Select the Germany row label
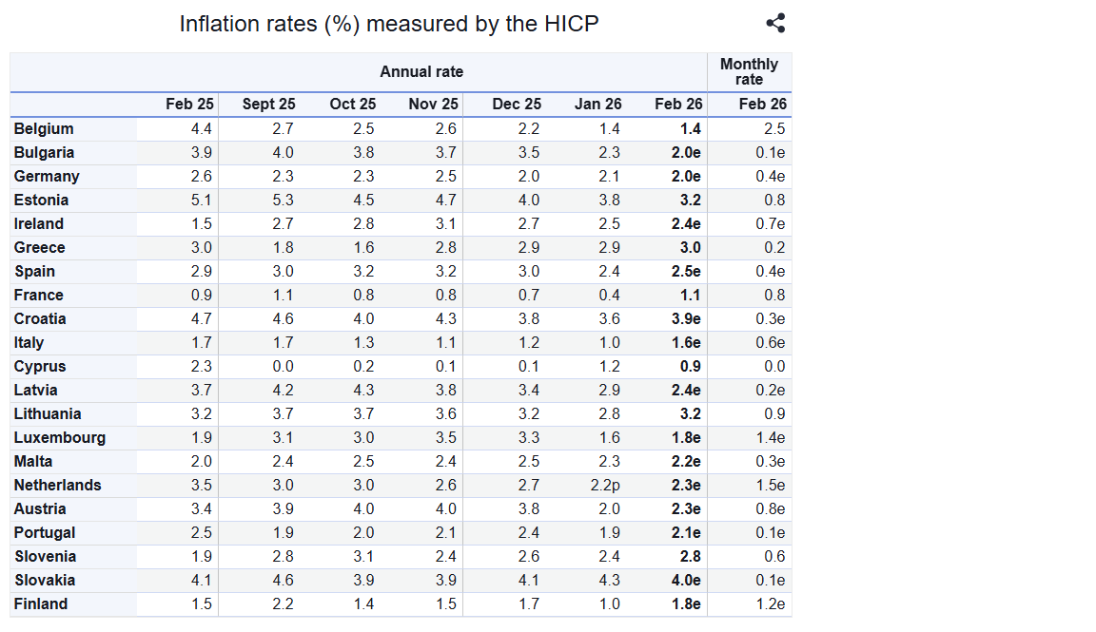1096x632 pixels. coord(47,177)
